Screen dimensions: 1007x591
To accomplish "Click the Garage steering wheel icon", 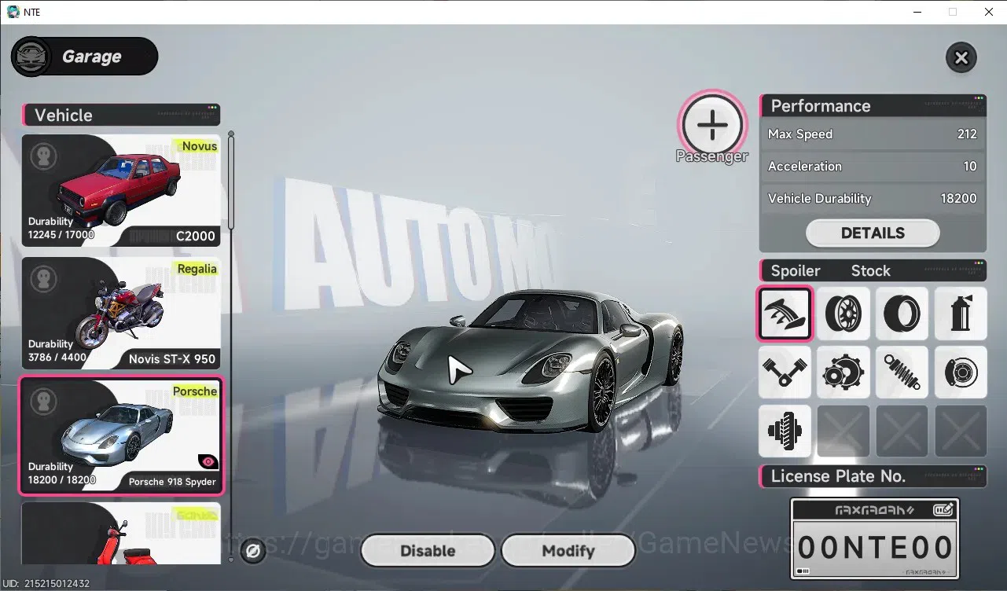I will (x=31, y=57).
